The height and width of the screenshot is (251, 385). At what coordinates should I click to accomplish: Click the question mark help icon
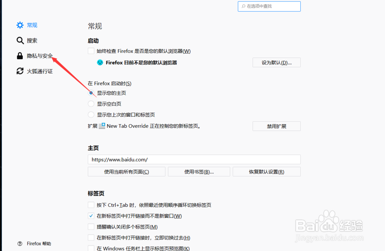(20, 243)
